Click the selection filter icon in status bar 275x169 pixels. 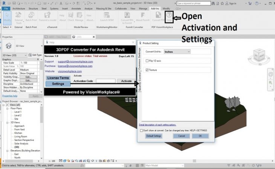258,165
